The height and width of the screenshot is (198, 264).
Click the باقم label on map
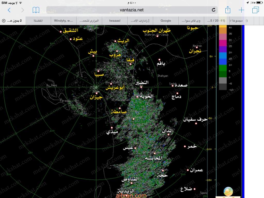pyautogui.click(x=161, y=63)
